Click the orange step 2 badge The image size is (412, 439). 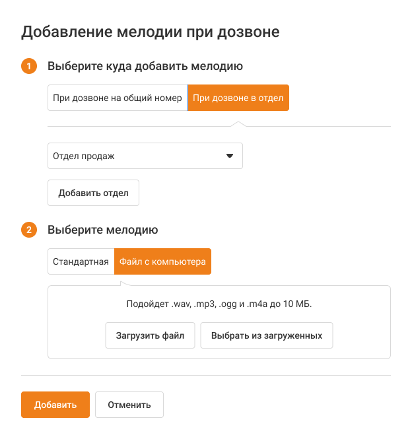click(x=29, y=230)
